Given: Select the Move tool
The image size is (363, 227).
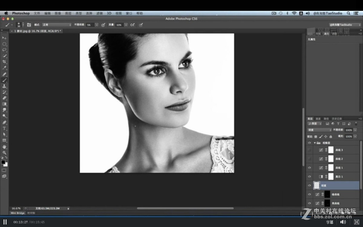Looking at the screenshot, I should [x=4, y=38].
